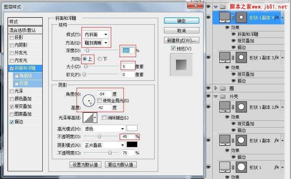Open 阴影模式 dropdown showing 正片叠底

pyautogui.click(x=104, y=145)
